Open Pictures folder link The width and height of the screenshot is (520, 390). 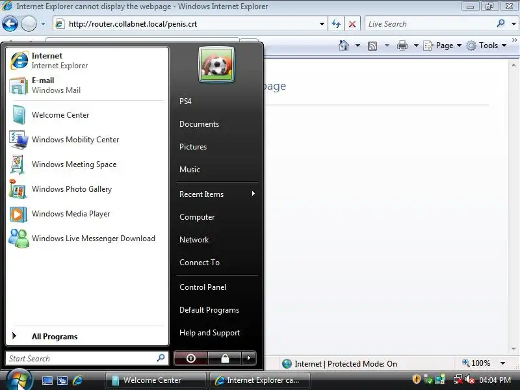pos(217,147)
